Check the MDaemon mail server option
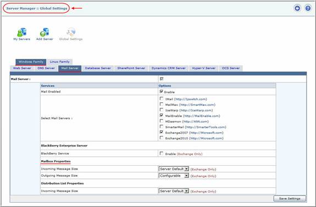 pos(162,121)
